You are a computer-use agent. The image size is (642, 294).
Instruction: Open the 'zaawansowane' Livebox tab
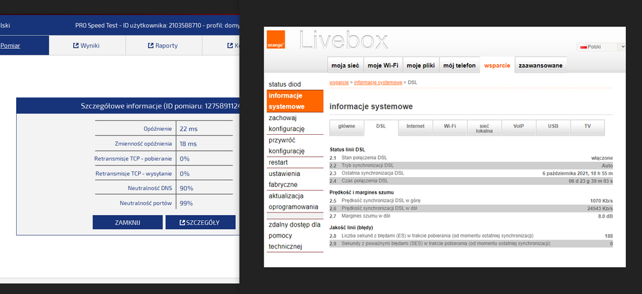click(540, 65)
